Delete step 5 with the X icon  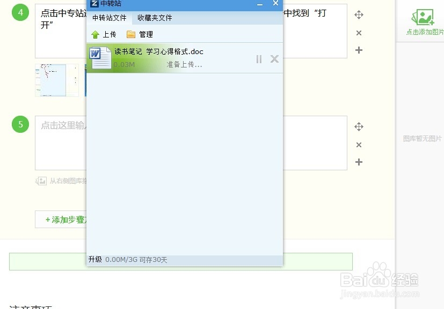[359, 145]
